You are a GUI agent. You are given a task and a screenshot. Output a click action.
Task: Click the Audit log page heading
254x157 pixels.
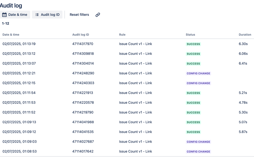tap(11, 6)
